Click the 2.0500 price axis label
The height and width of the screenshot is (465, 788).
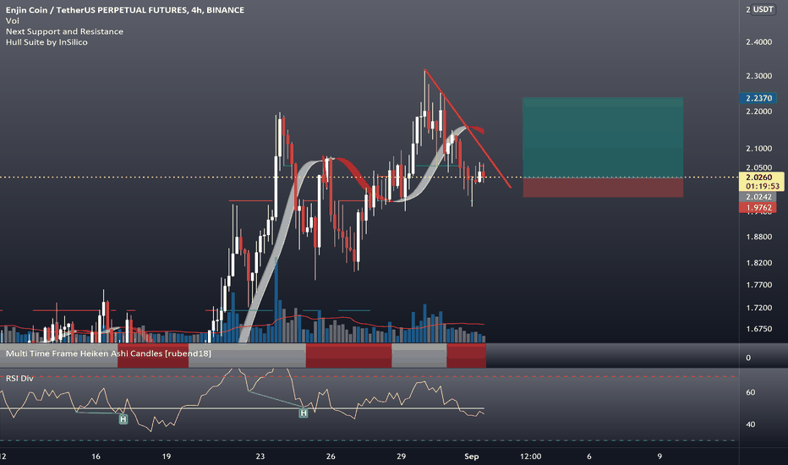[x=759, y=167]
